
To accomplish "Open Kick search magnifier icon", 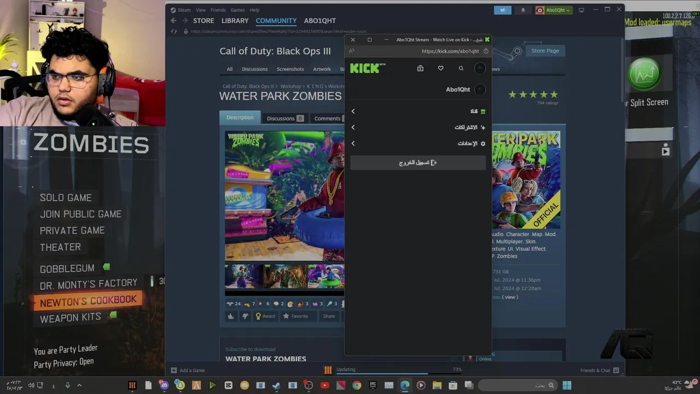I will pos(461,68).
